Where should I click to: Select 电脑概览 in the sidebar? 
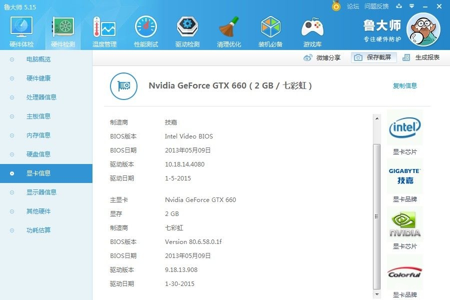[x=38, y=59]
